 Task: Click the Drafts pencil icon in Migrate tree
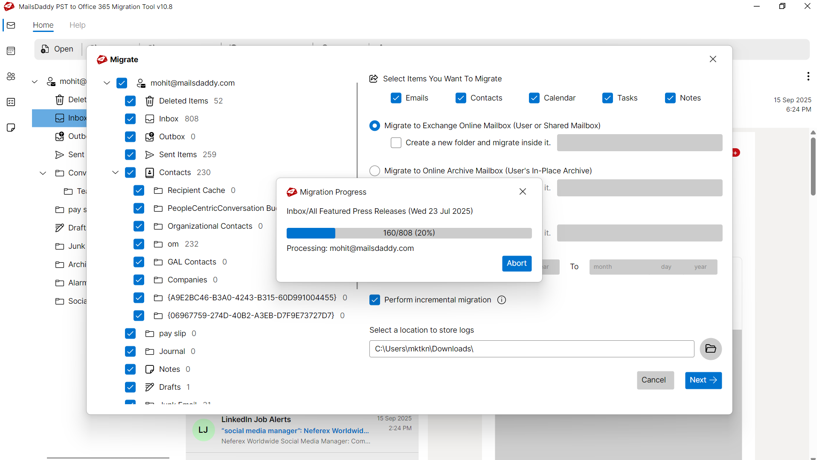pyautogui.click(x=150, y=387)
